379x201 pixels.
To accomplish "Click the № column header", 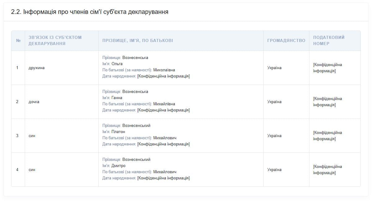I will coord(18,41).
